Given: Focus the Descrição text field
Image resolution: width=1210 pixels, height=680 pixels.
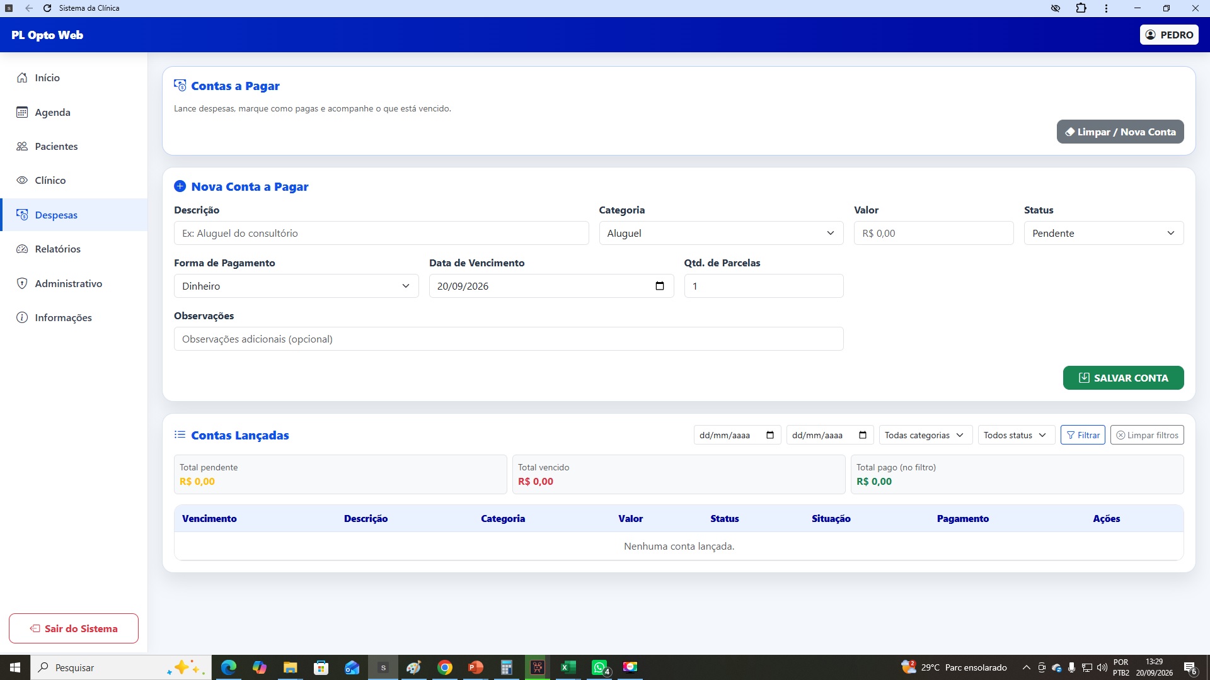Looking at the screenshot, I should tap(381, 233).
